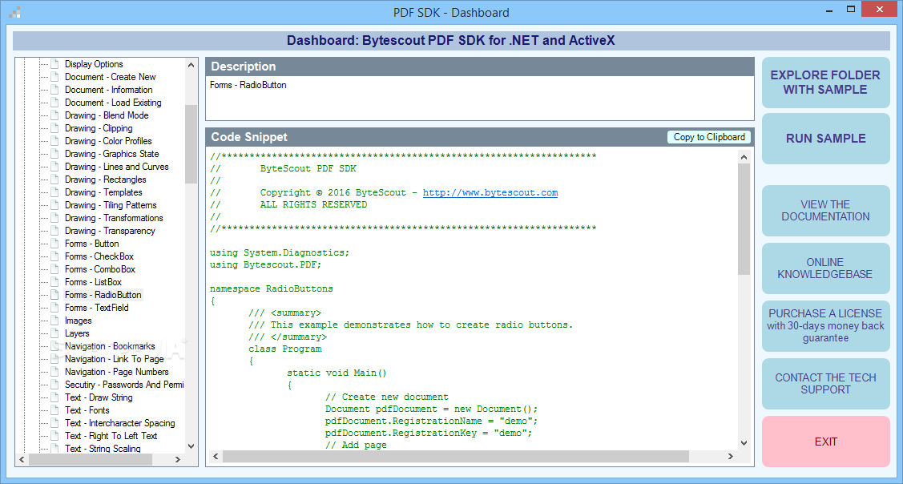
Task: Copy code snippet to clipboard
Action: point(709,137)
